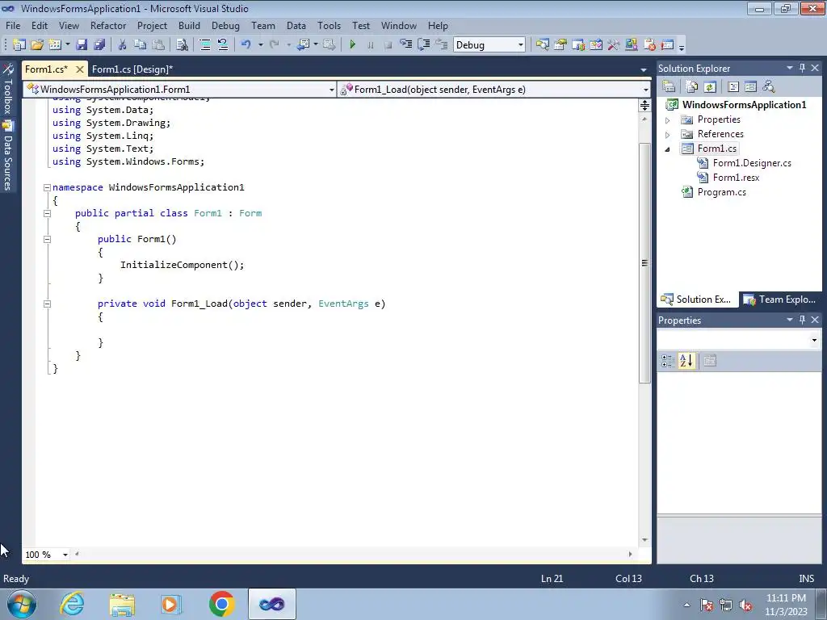Start Debugging with green play icon
Image resolution: width=827 pixels, height=620 pixels.
(x=353, y=45)
